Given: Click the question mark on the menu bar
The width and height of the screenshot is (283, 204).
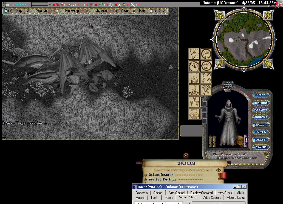Looking at the screenshot, I should pyautogui.click(x=160, y=11).
